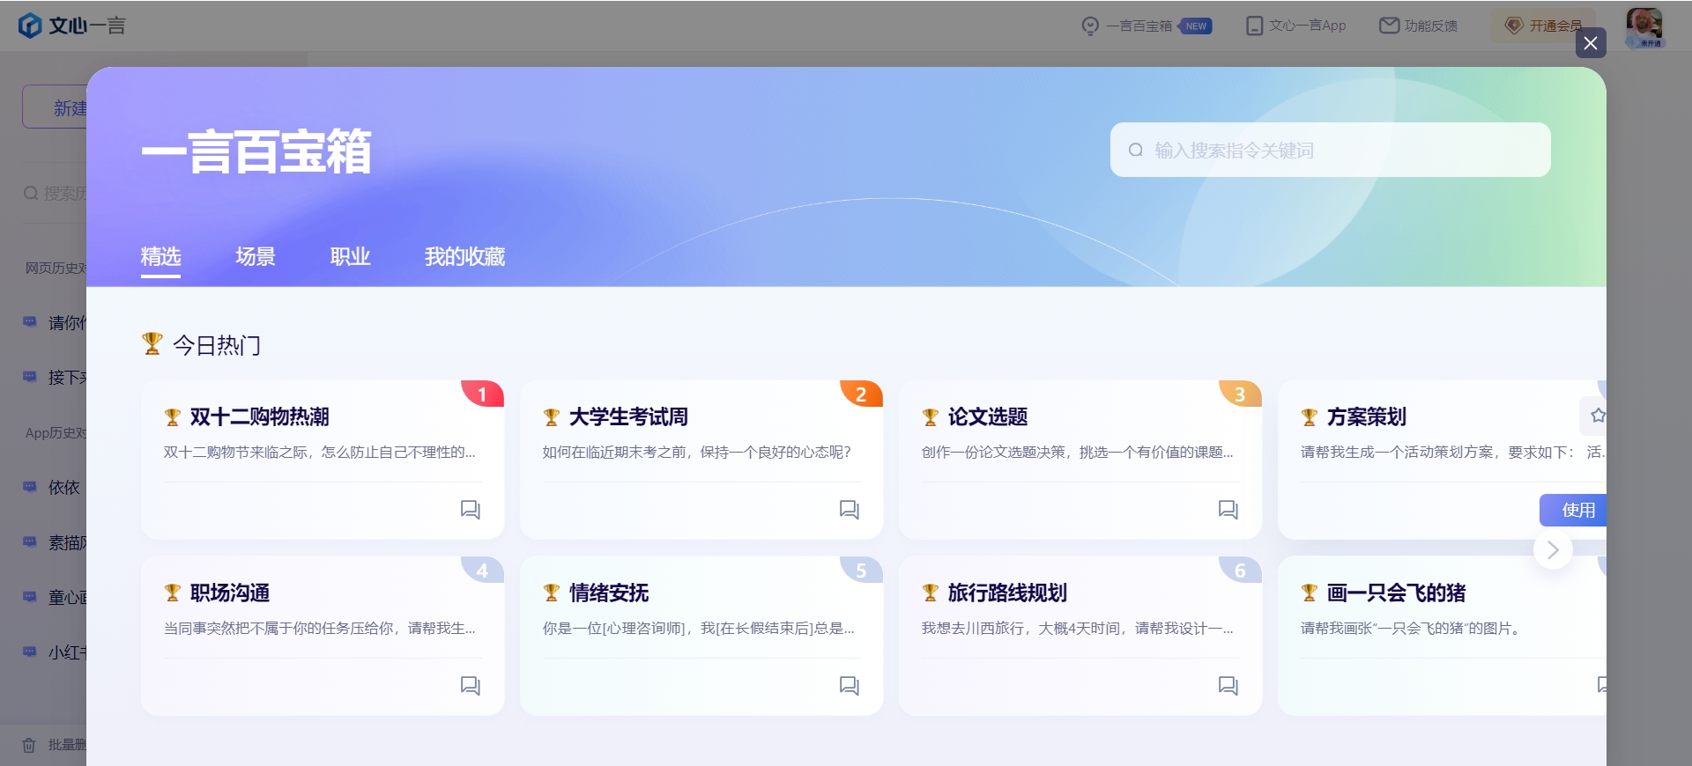Viewport: 1692px width, 766px height.
Task: Click the sidebar history search field
Action: pyautogui.click(x=55, y=193)
